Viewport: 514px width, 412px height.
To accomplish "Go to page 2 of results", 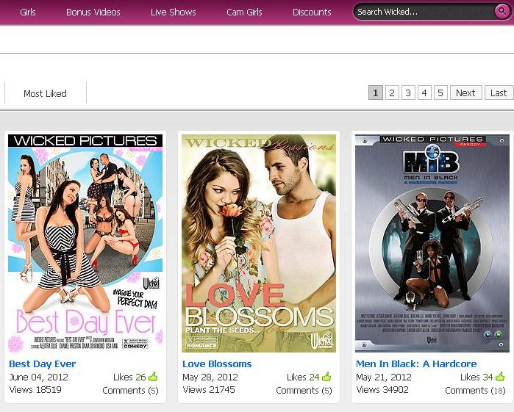I will click(392, 93).
